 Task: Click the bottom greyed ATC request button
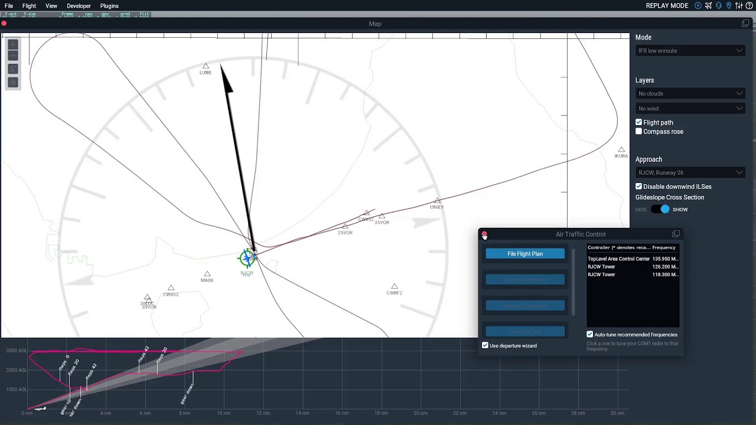(x=525, y=332)
